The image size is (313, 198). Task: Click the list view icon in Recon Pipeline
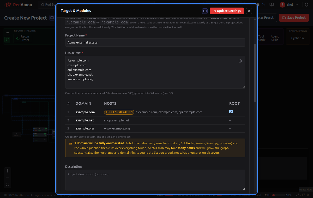tap(7, 33)
